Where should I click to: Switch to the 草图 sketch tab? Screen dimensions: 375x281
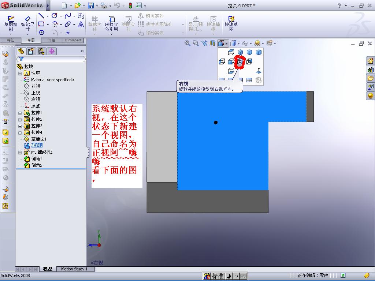pos(31,40)
